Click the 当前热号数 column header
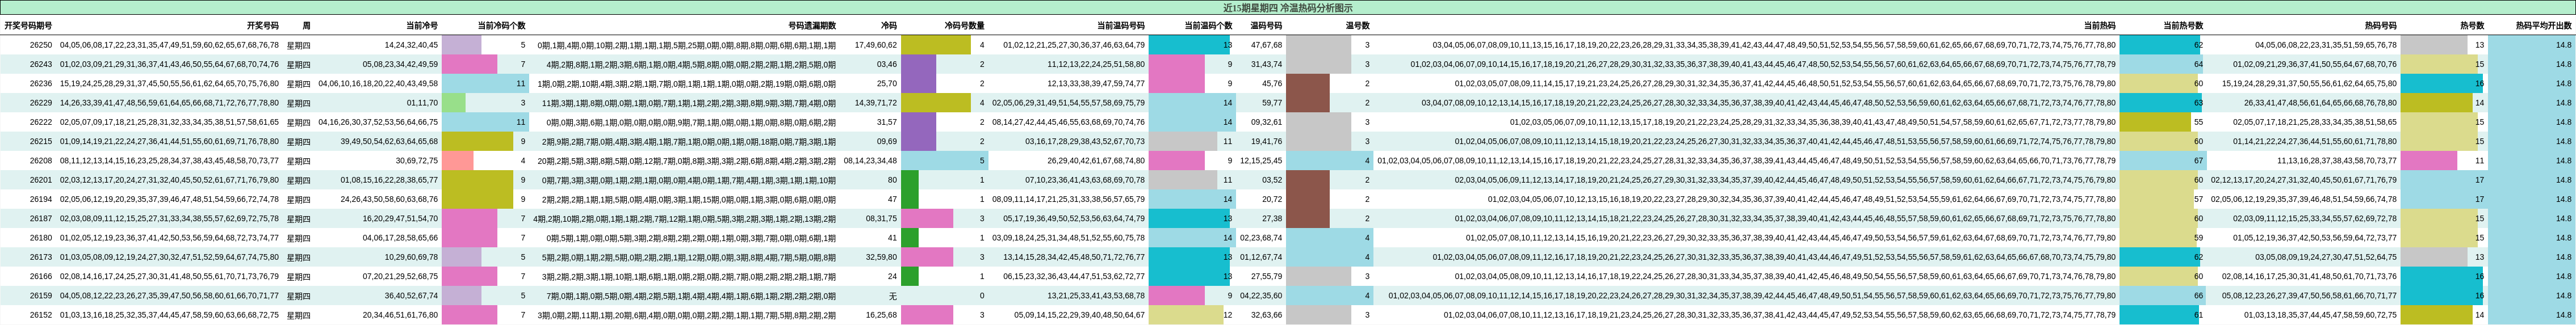This screenshot has height=325, width=2576. click(x=2183, y=25)
